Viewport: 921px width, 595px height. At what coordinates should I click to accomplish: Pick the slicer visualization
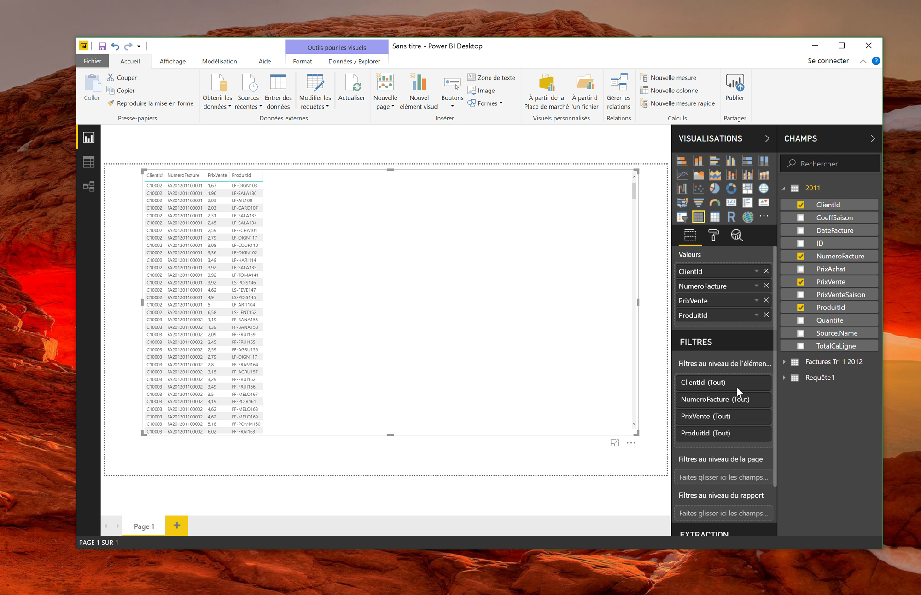(682, 217)
